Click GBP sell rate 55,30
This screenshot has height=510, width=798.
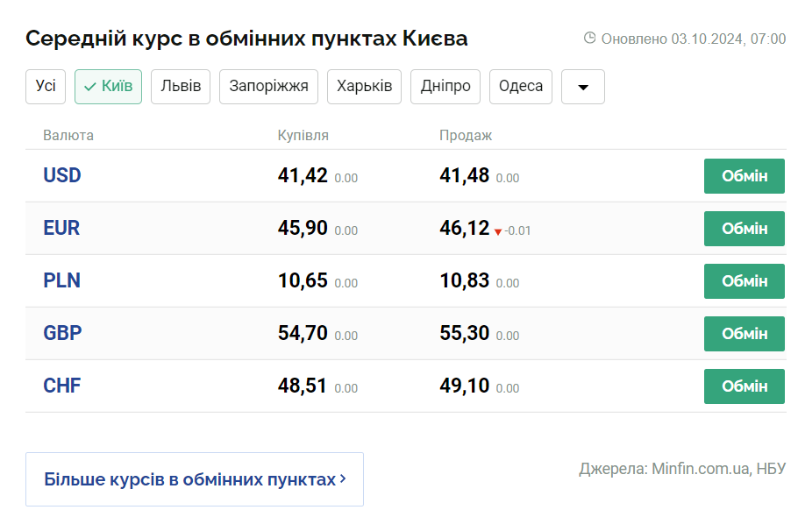tap(465, 333)
